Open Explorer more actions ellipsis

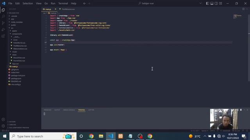pos(38,9)
